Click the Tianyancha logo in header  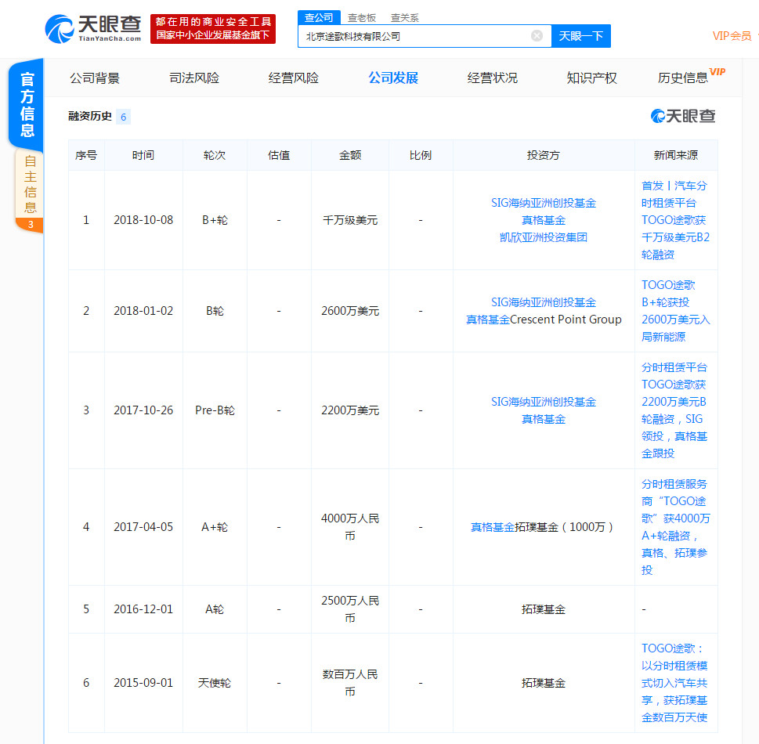[x=93, y=29]
